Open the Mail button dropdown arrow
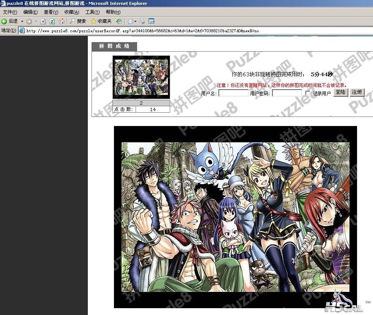Screen dimensions: 373x315 tap(135, 21)
